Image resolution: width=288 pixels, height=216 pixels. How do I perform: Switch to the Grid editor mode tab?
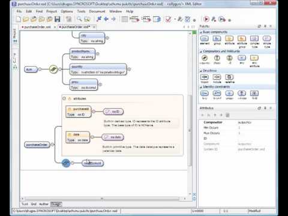tap(34, 204)
